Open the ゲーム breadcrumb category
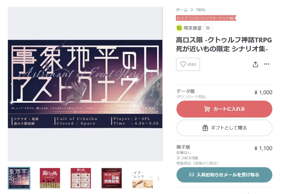282x194 pixels. pyautogui.click(x=182, y=10)
